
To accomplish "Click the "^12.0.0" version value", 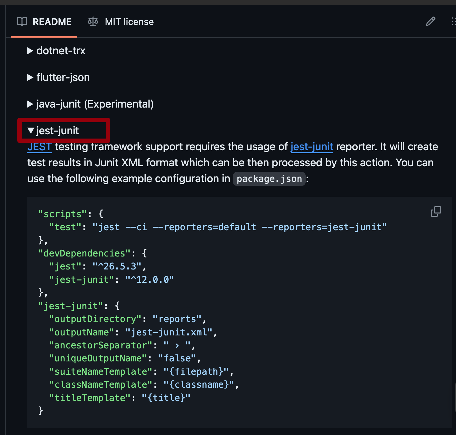I will (x=150, y=279).
